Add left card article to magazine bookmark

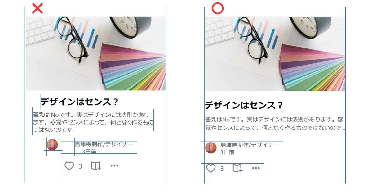click(96, 166)
